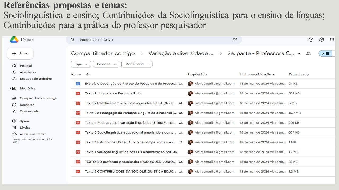Switch to list layout view toggle

(x=325, y=53)
